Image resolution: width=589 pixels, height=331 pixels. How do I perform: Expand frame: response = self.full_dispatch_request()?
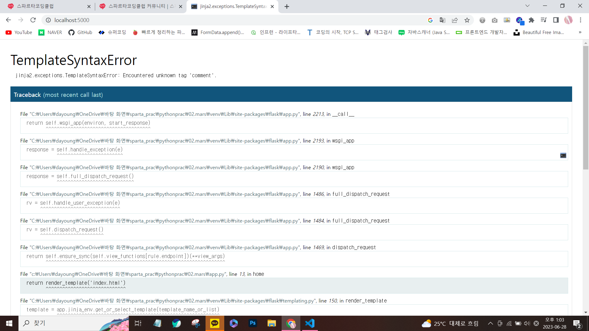[x=294, y=179]
